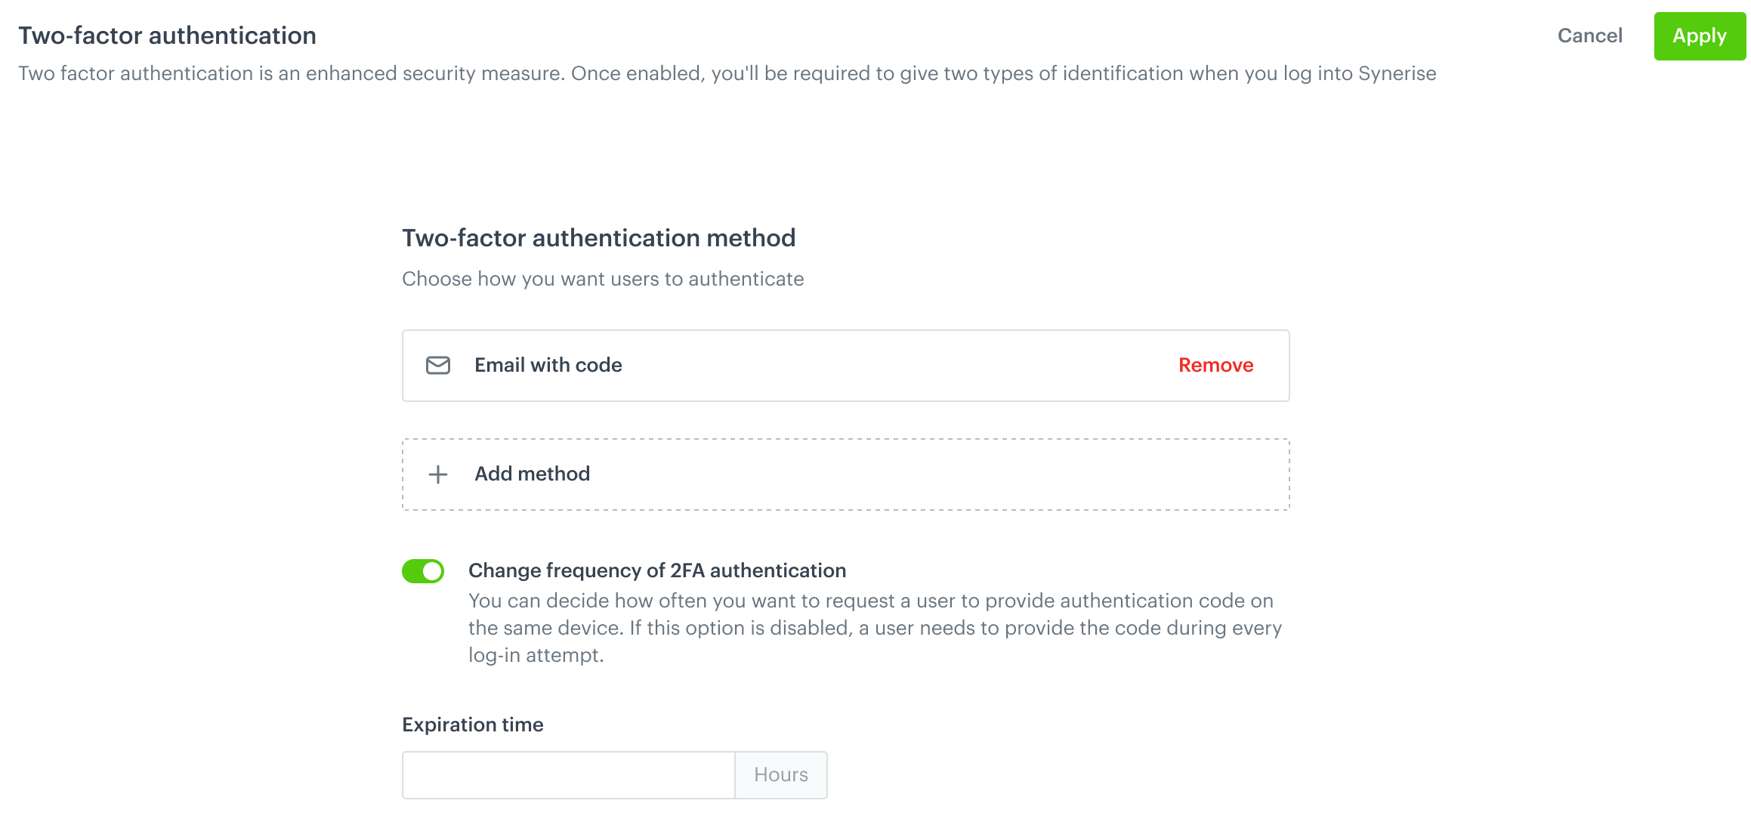
Task: Cancel the two-factor authentication changes
Action: click(1589, 36)
